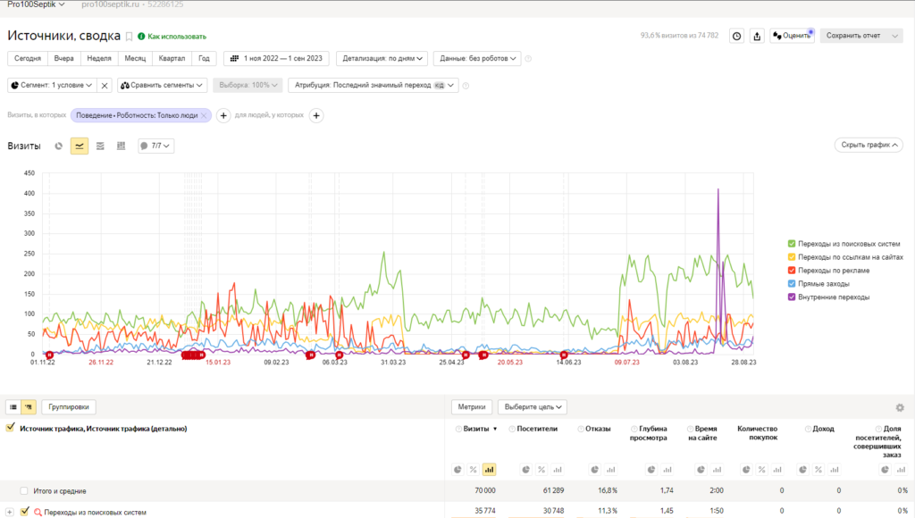Open Детализация: по дням dropdown

[382, 58]
